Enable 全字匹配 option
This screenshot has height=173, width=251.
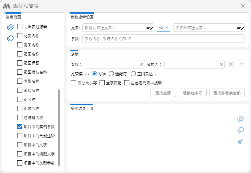tap(102, 83)
